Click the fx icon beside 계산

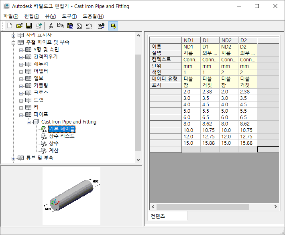pyautogui.click(x=44, y=151)
